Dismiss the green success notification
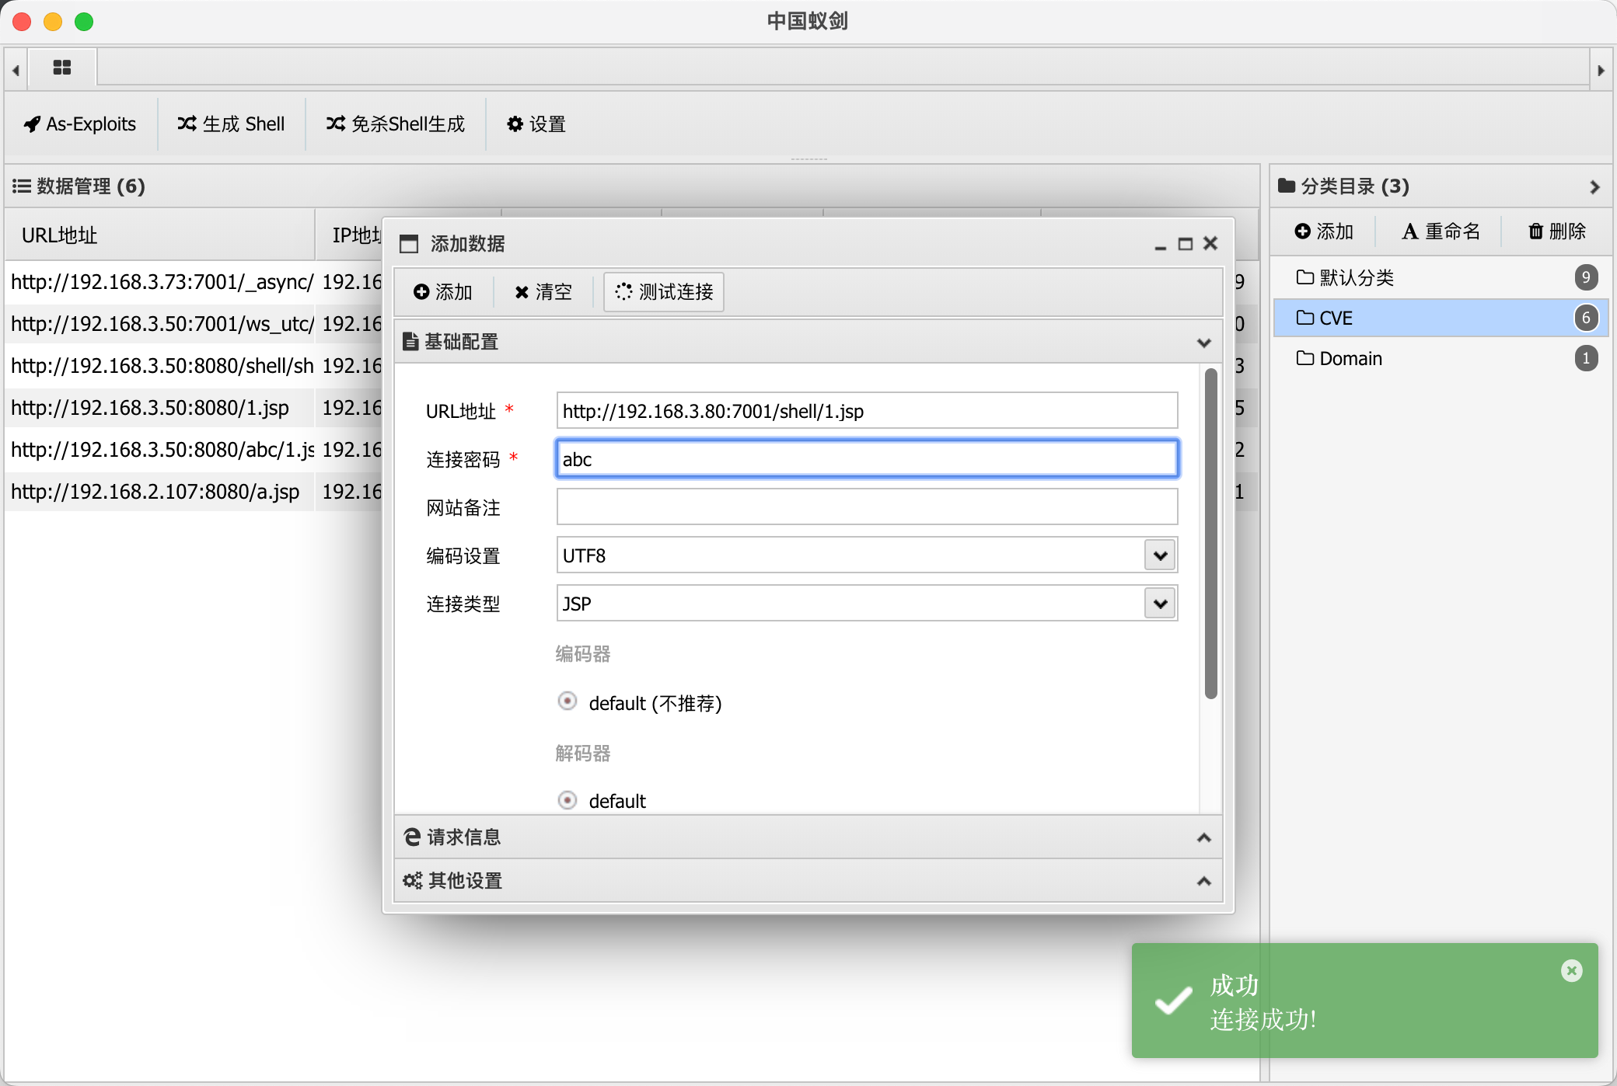The height and width of the screenshot is (1086, 1617). (1571, 970)
